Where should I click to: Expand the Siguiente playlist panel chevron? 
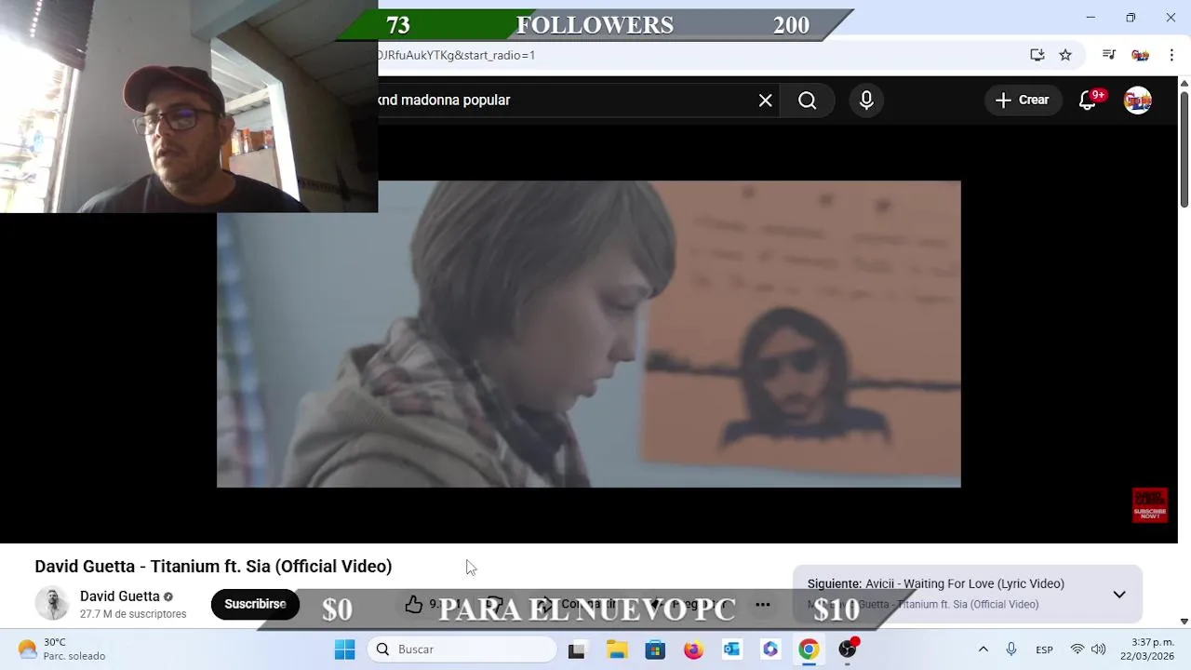click(1119, 595)
